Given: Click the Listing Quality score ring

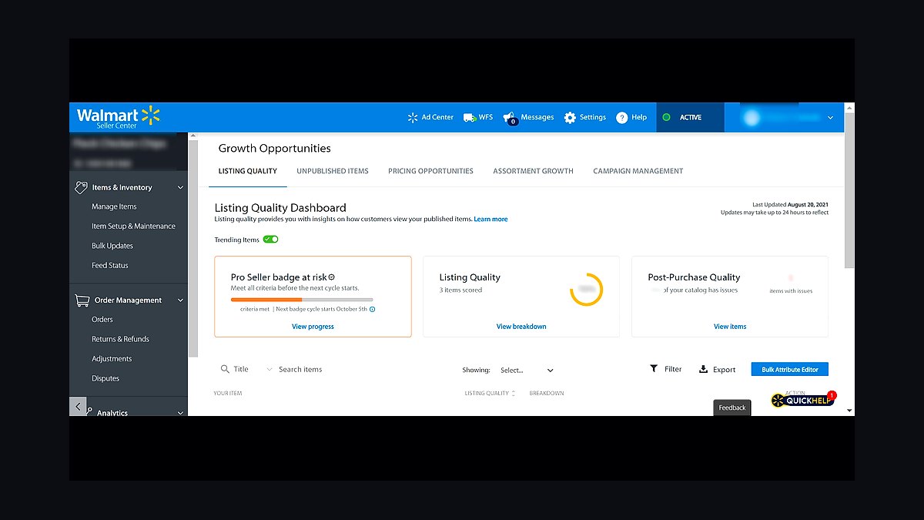Looking at the screenshot, I should pos(587,290).
